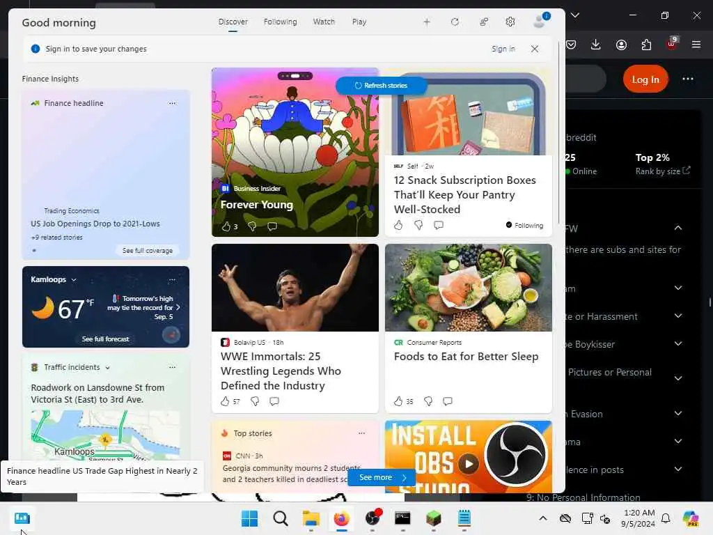Expand tomorrow's high record forecast arrow
The width and height of the screenshot is (713, 535).
[x=178, y=307]
